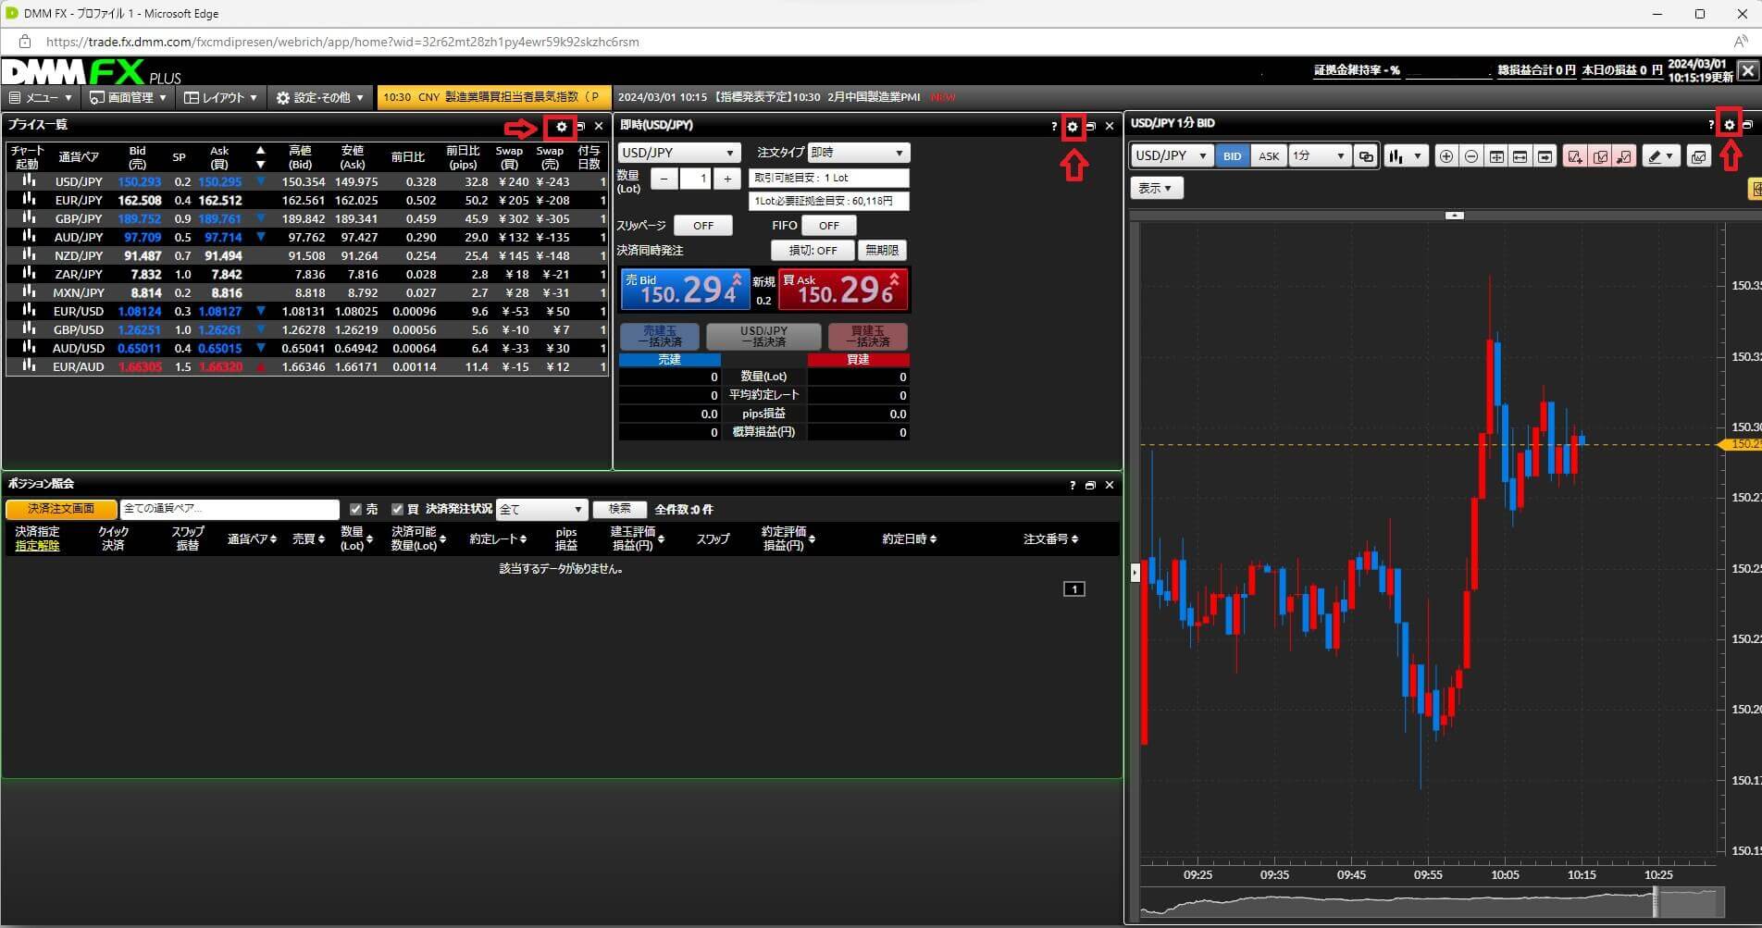The width and height of the screenshot is (1762, 928).
Task: Open the レイアウト menu
Action: coord(220,97)
